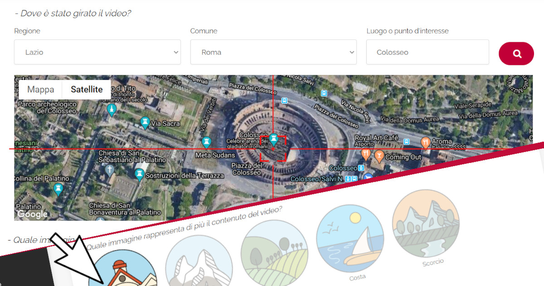Click the Palatino landmark pin

(58, 188)
